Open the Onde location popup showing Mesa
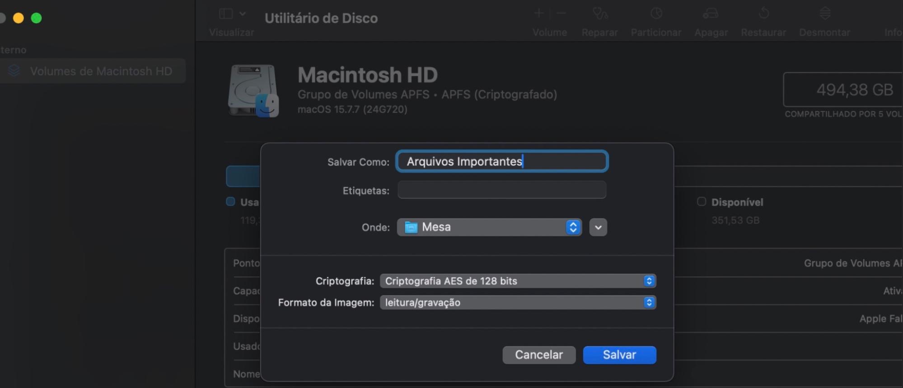Viewport: 903px width, 388px height. click(489, 227)
